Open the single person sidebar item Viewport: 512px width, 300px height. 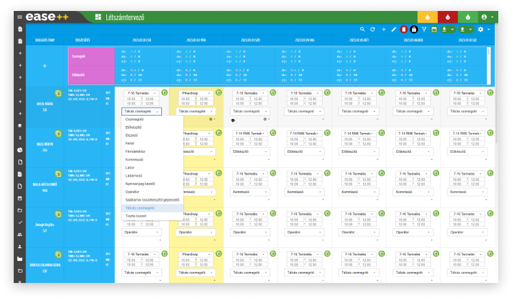click(x=20, y=247)
